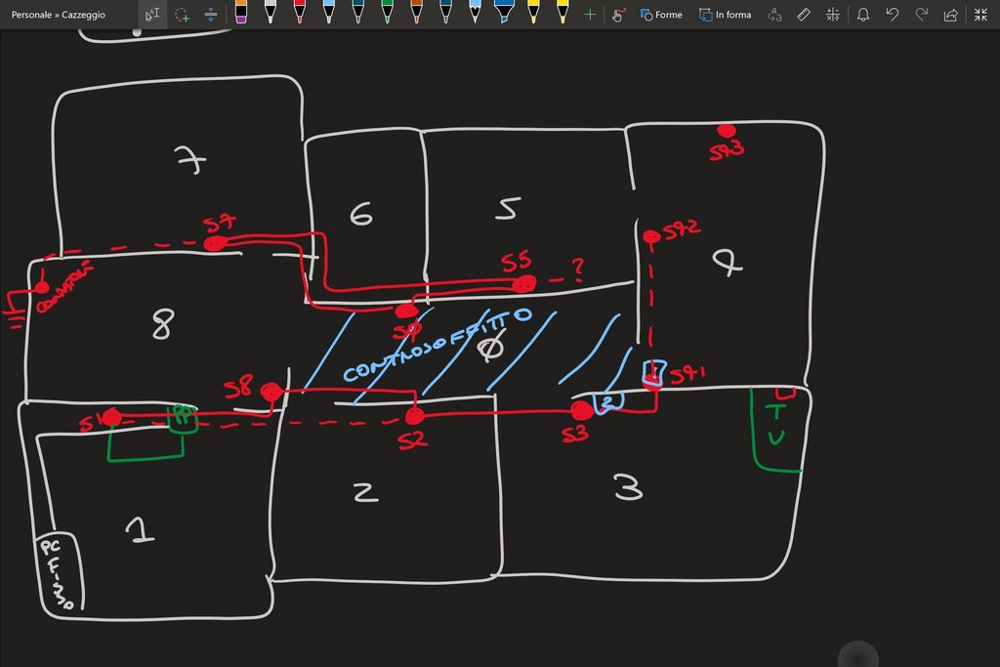Image resolution: width=1000 pixels, height=667 pixels.
Task: Toggle Draw with Touch mode
Action: click(618, 15)
